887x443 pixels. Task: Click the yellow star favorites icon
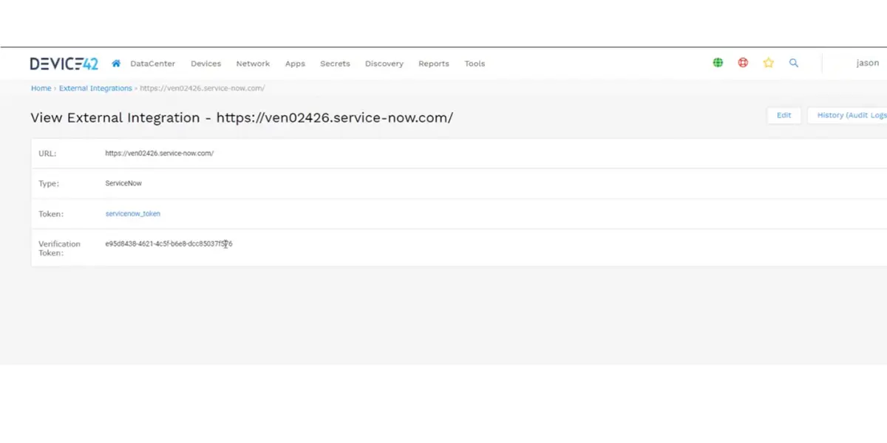point(768,63)
